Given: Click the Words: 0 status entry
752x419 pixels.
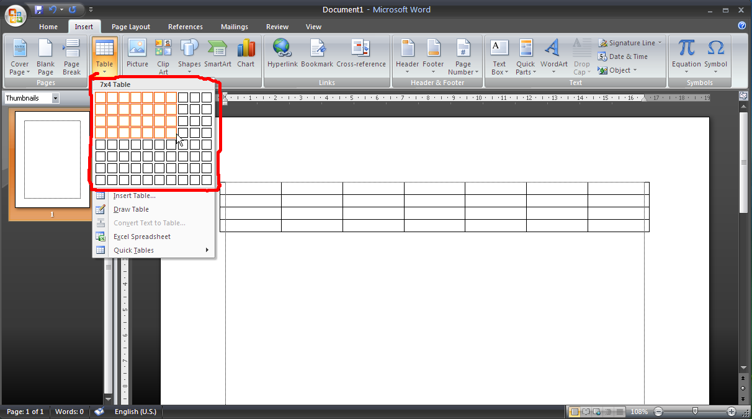Looking at the screenshot, I should click(69, 412).
